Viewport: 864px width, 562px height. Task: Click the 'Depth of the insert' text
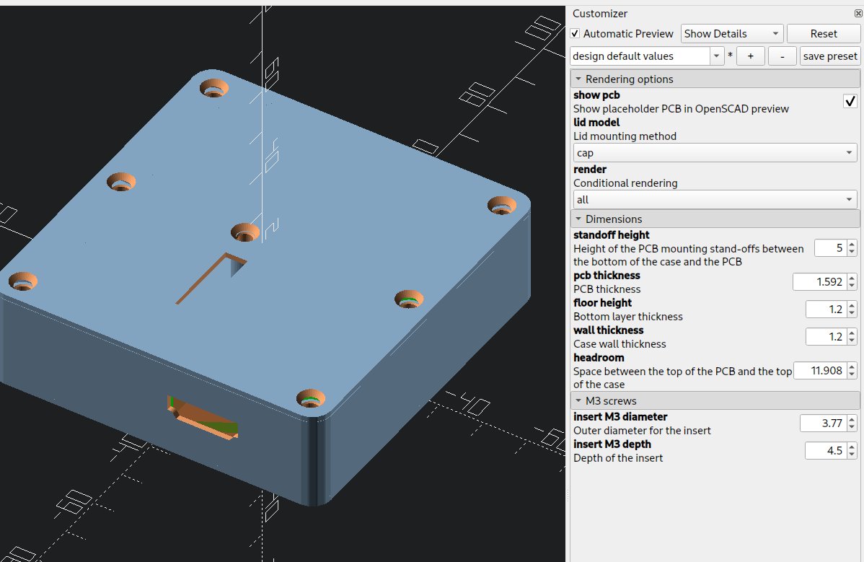[618, 458]
